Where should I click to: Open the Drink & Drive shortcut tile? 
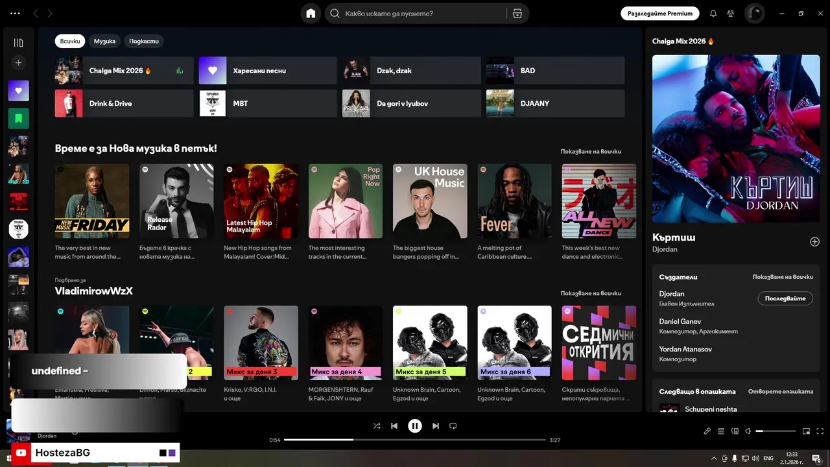click(124, 103)
